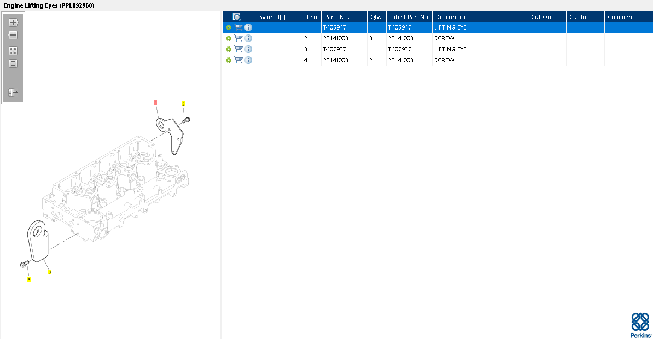This screenshot has height=339, width=653.
Task: Open info for item 2 screw
Action: 248,38
